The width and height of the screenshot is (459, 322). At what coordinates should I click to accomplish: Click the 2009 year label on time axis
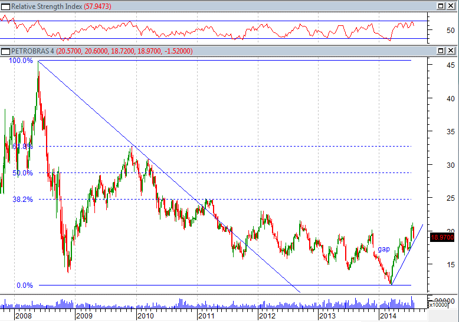pos(84,316)
